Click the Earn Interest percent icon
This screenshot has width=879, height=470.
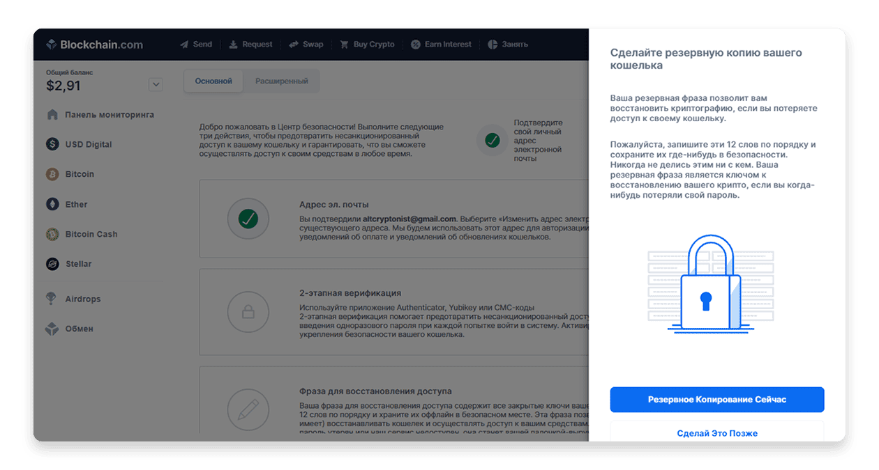coord(416,45)
